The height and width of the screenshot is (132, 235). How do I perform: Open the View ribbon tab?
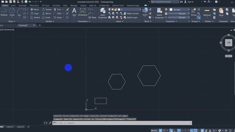(x=65, y=5)
